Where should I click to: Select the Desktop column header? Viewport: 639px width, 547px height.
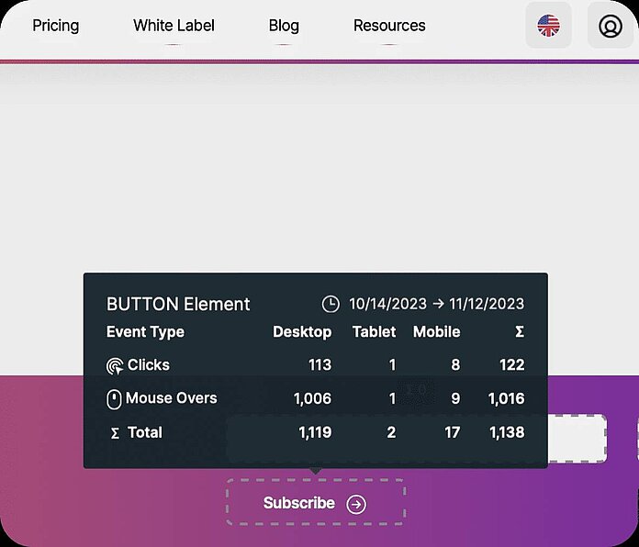302,332
